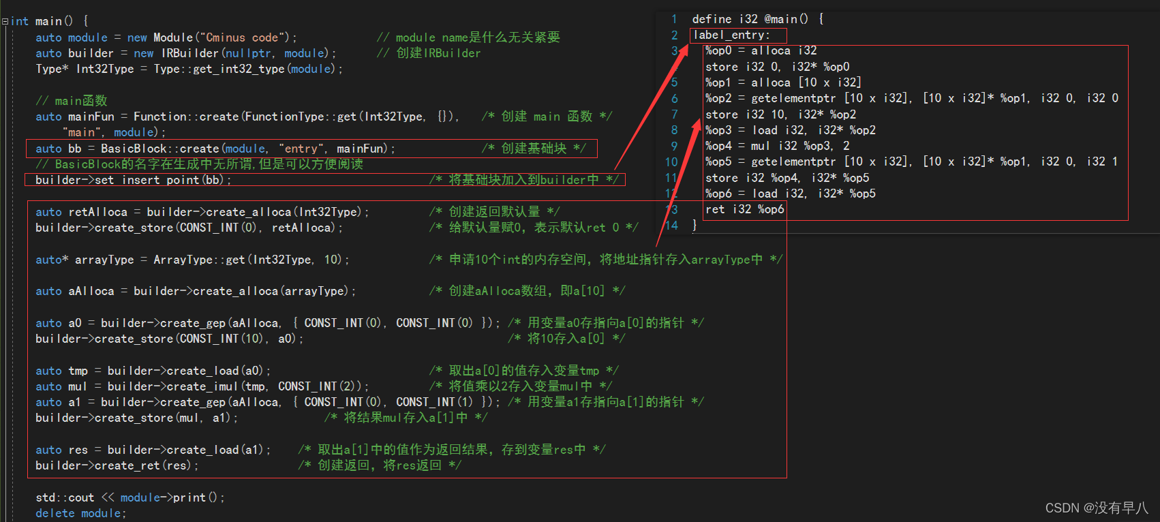Click line number 6 in IR gutter
The width and height of the screenshot is (1160, 522).
point(674,98)
